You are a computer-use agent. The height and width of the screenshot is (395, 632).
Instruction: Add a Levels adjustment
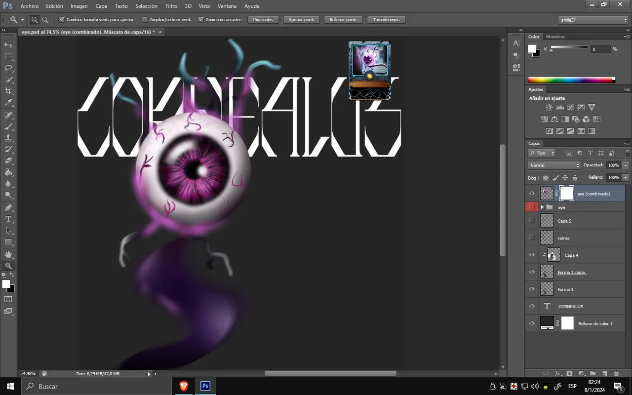560,107
